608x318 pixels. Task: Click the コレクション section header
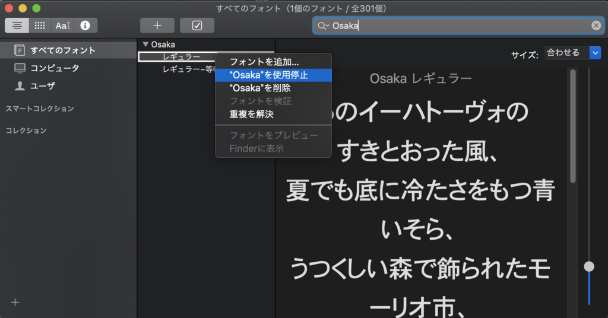(x=26, y=131)
